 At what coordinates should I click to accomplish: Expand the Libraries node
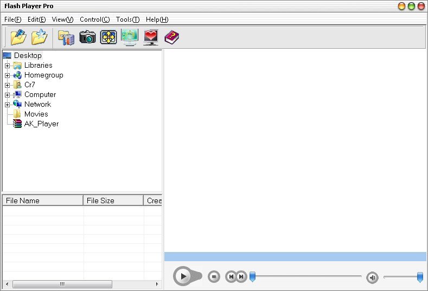[x=8, y=66]
